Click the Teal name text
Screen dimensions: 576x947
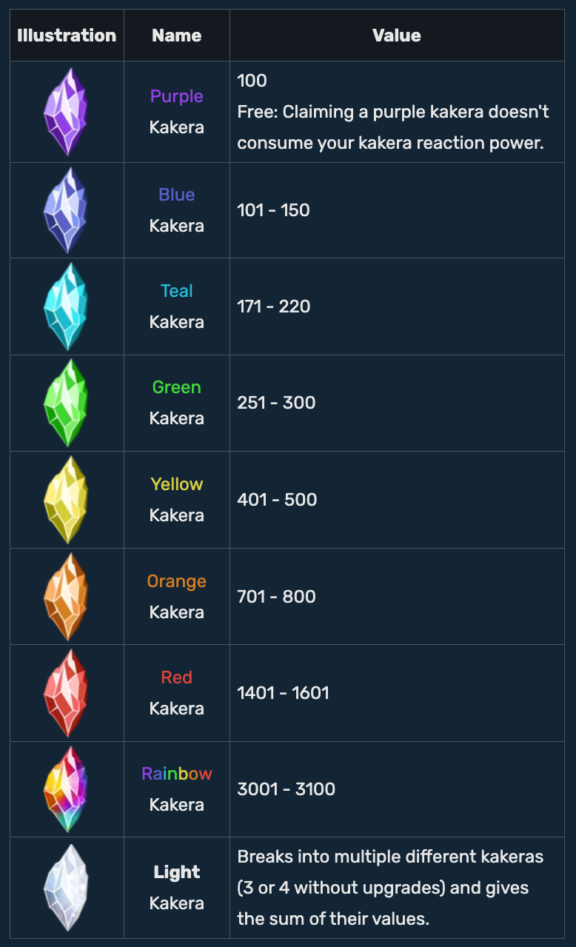click(176, 291)
